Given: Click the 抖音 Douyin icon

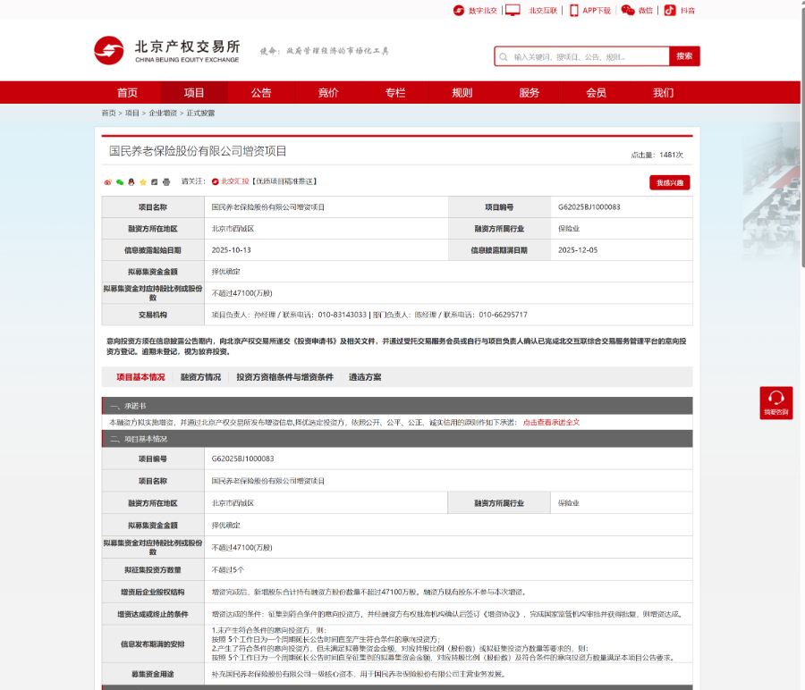Looking at the screenshot, I should (669, 11).
